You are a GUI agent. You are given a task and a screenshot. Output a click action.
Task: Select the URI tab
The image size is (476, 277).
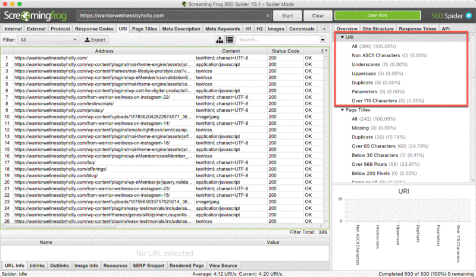tap(123, 29)
